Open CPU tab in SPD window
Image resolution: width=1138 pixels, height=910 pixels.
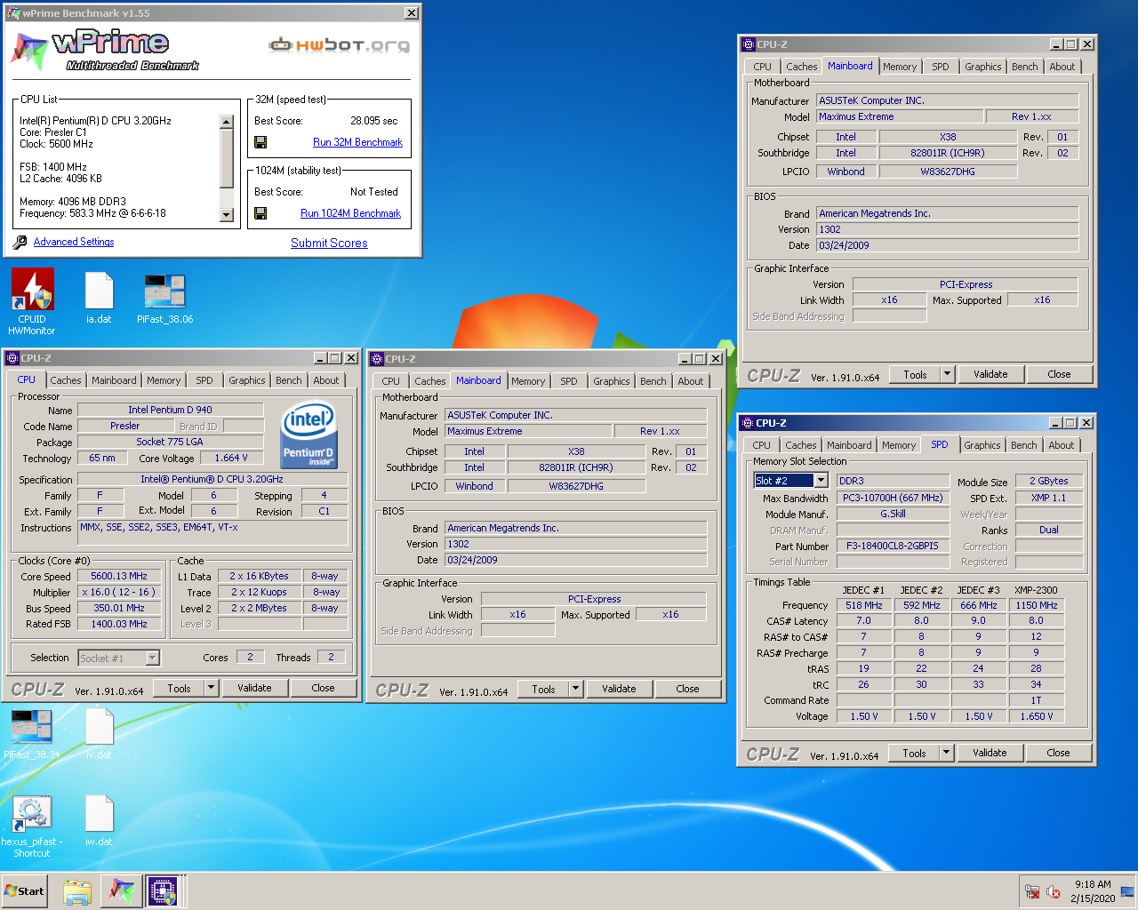[762, 445]
